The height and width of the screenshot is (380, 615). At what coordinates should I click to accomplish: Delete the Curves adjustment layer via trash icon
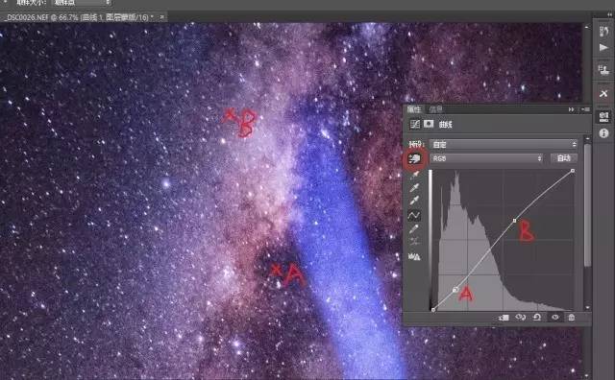572,318
